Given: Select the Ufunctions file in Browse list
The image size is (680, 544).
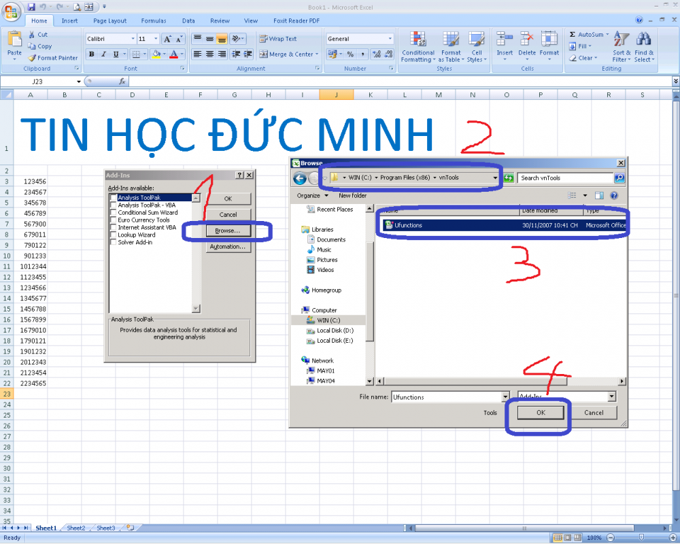Looking at the screenshot, I should click(x=505, y=225).
